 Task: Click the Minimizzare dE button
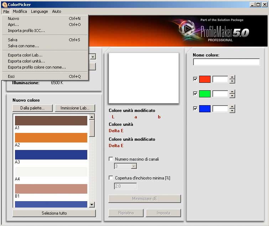144,199
